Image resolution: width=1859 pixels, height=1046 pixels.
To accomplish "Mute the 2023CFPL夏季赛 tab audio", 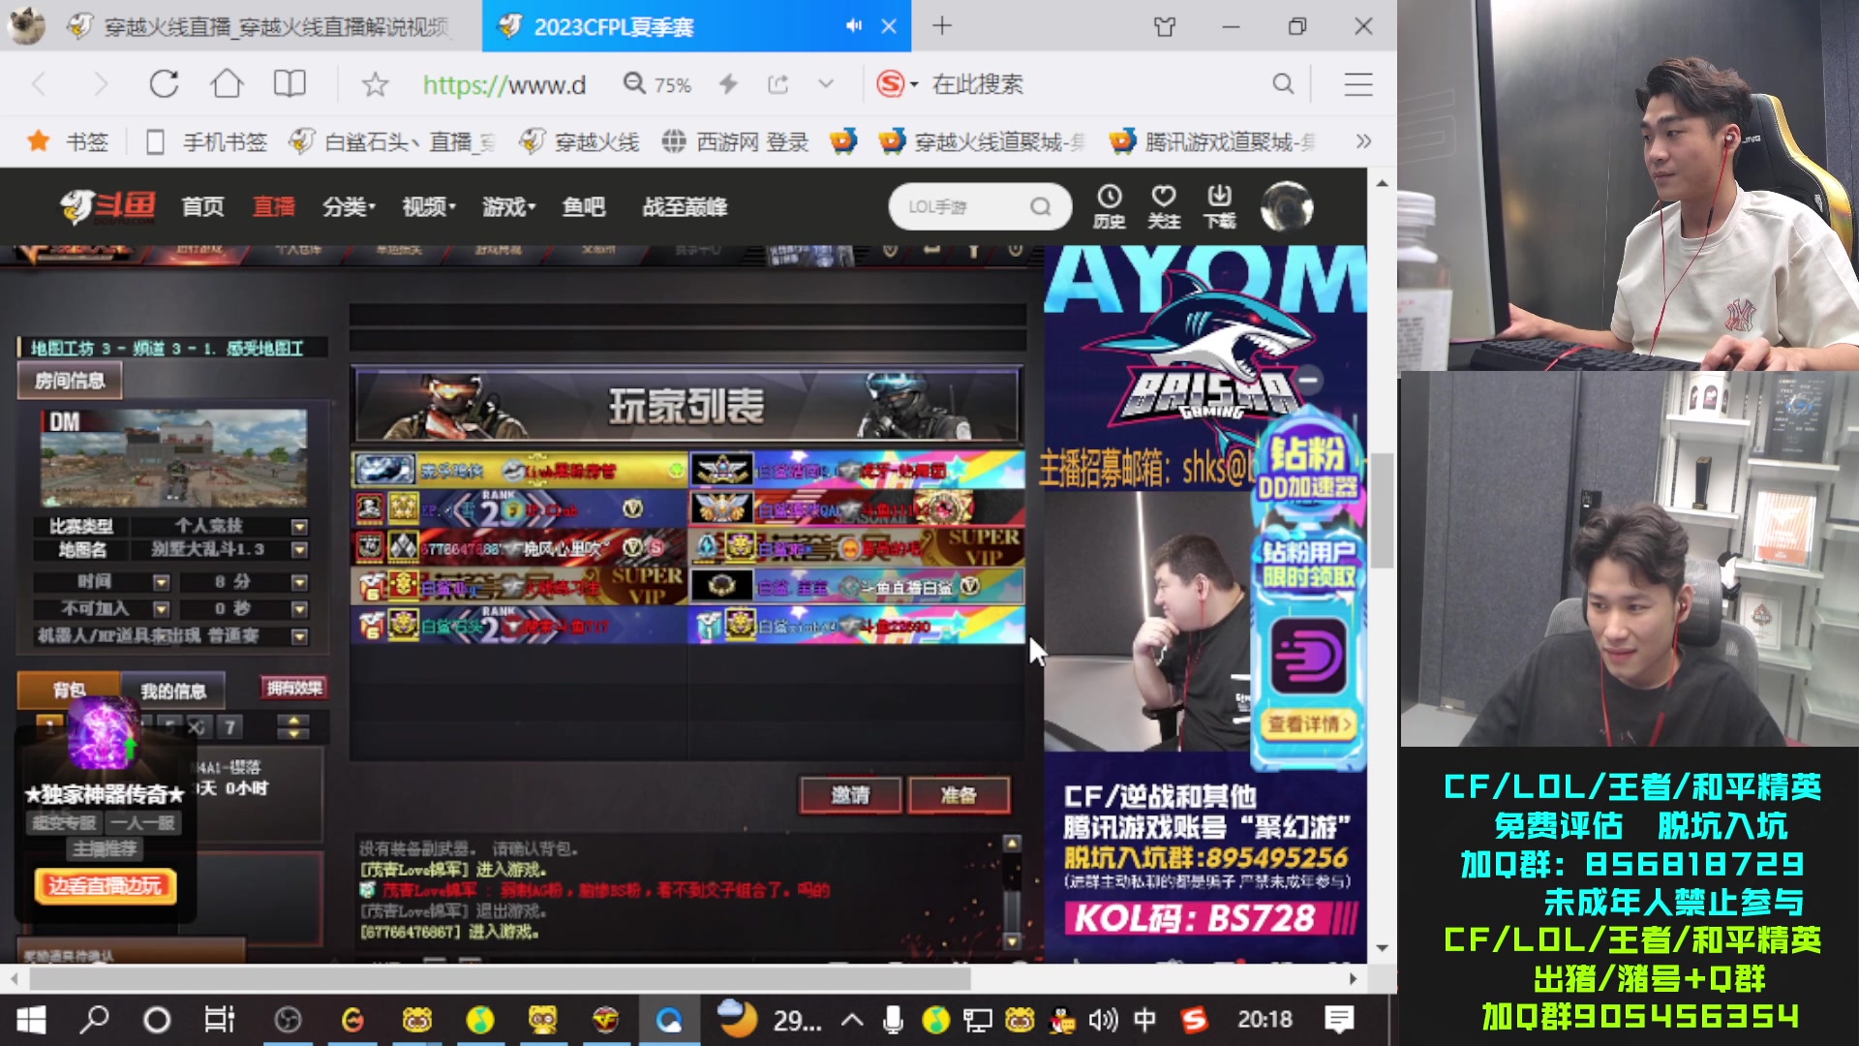I will [853, 26].
